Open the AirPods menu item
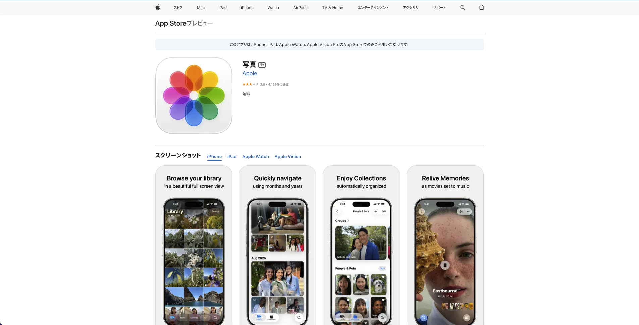This screenshot has width=639, height=325. (300, 8)
